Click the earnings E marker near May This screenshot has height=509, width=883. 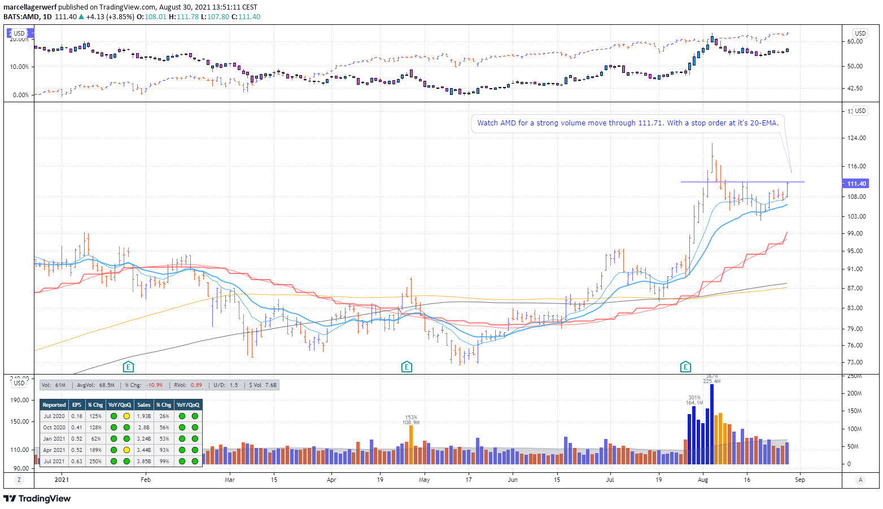tap(406, 367)
